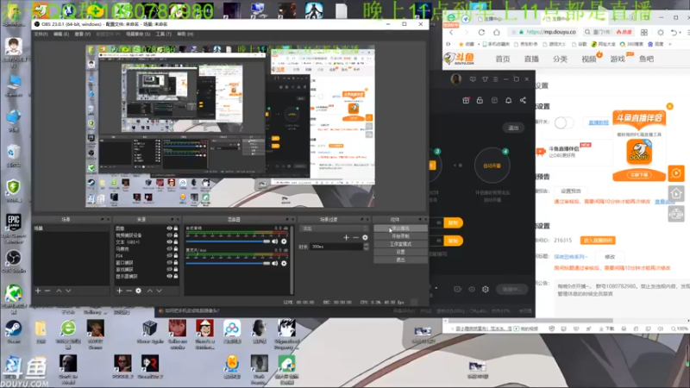This screenshot has width=690, height=388.
Task: Go back using the browser back arrow
Action: [x=451, y=32]
